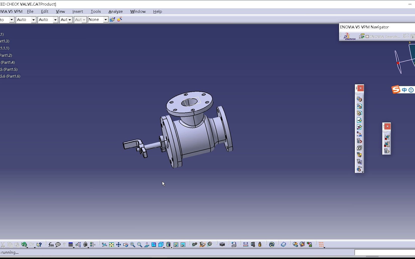Image resolution: width=415 pixels, height=259 pixels.
Task: Click the Sogou emoji face button
Action: pos(411,90)
